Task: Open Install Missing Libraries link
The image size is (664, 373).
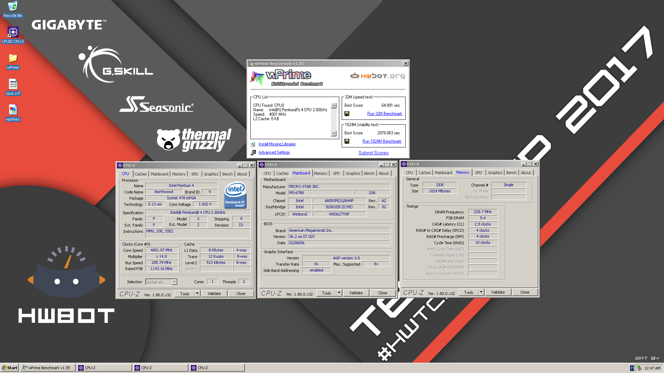Action: pyautogui.click(x=277, y=144)
